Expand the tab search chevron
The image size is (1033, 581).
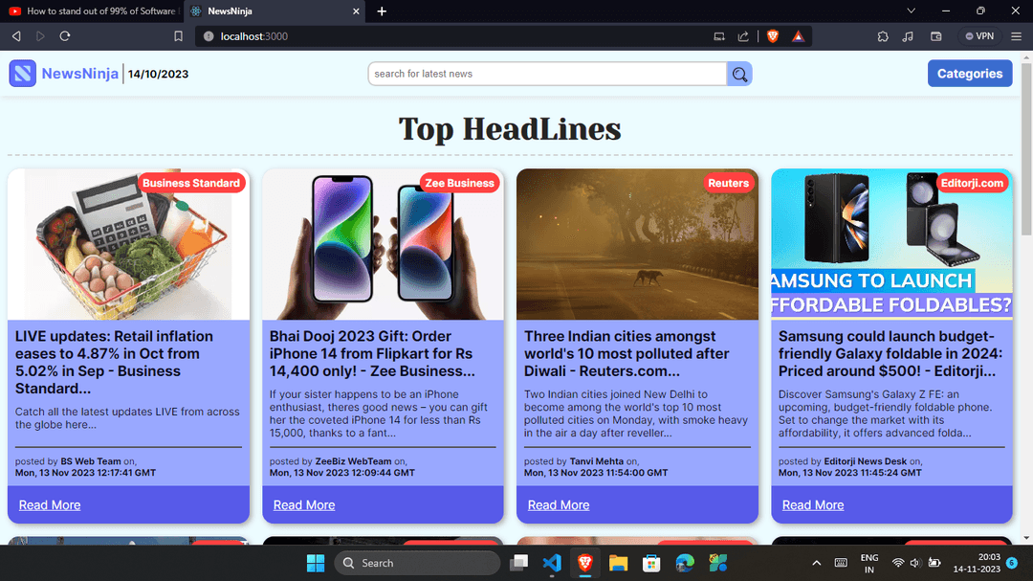[912, 11]
